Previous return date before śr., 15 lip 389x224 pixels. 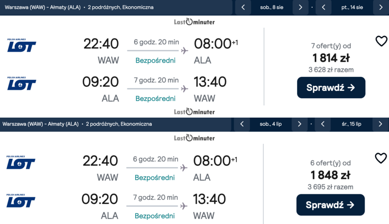pos(322,124)
